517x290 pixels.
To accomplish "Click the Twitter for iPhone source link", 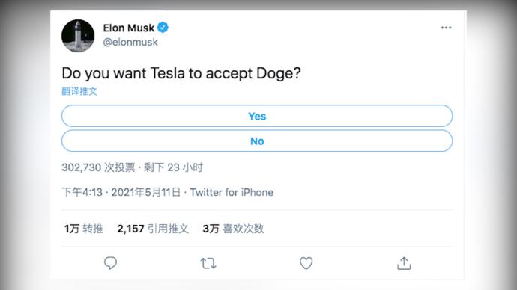I will coord(232,192).
